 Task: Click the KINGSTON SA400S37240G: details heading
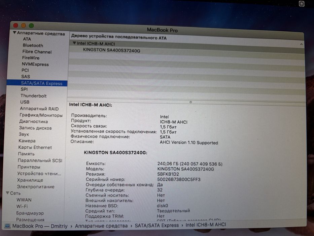tap(115, 153)
